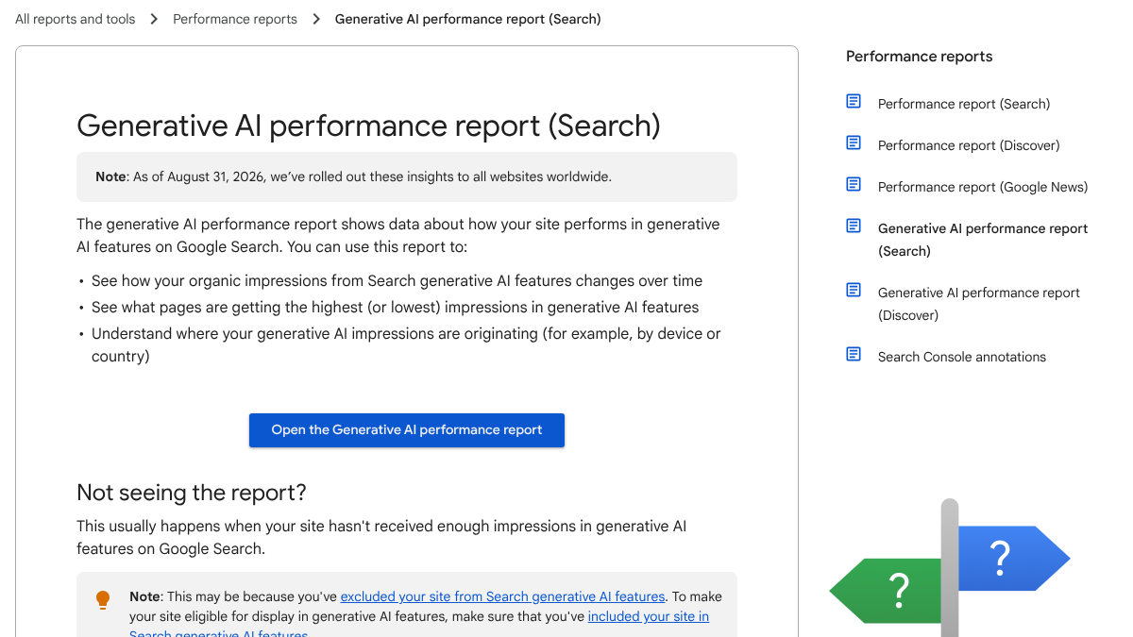Click document icon beside Performance report (Discover)
Viewport: 1133px width, 637px height.
point(854,142)
